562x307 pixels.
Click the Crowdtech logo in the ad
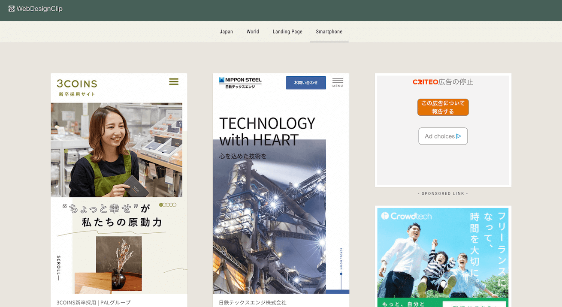tap(406, 216)
